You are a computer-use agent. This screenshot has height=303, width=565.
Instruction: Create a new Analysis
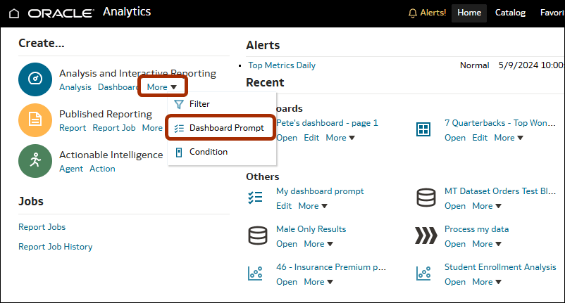pyautogui.click(x=75, y=87)
